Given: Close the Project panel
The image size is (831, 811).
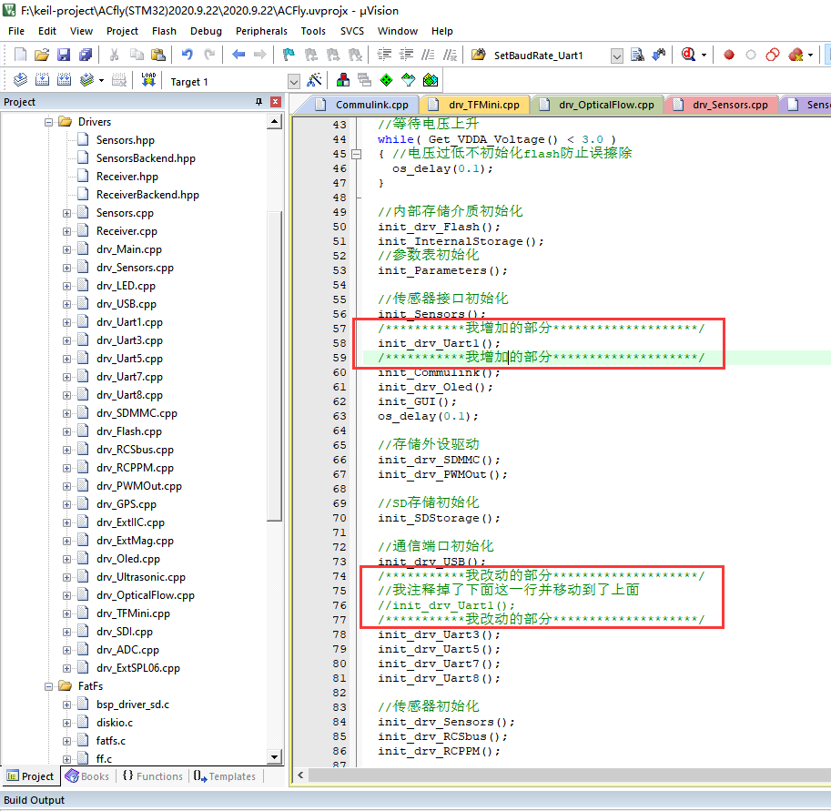Looking at the screenshot, I should click(x=276, y=102).
